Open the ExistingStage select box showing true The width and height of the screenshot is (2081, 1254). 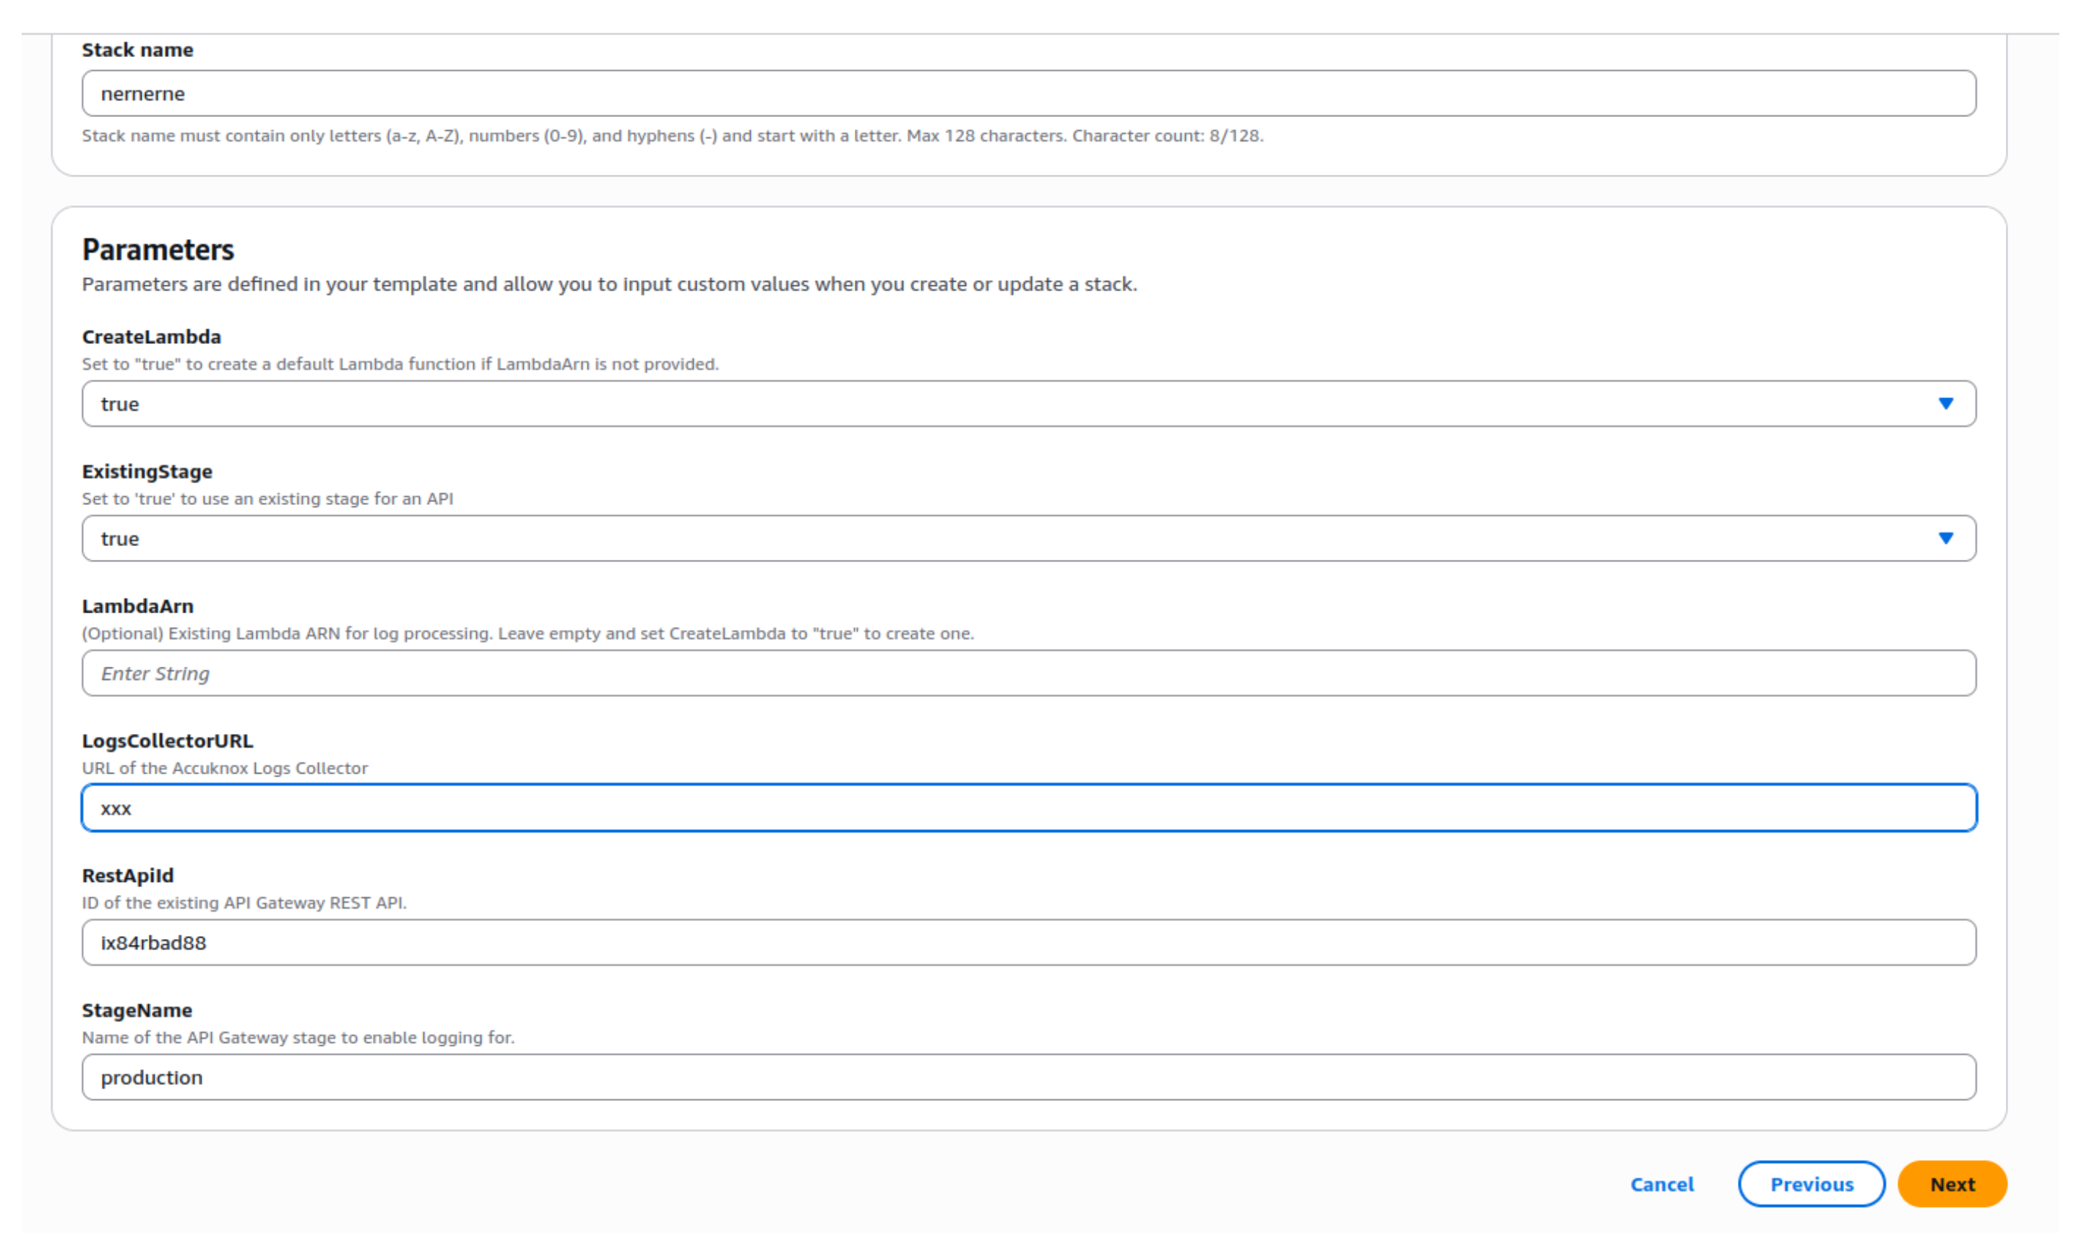tap(1014, 538)
